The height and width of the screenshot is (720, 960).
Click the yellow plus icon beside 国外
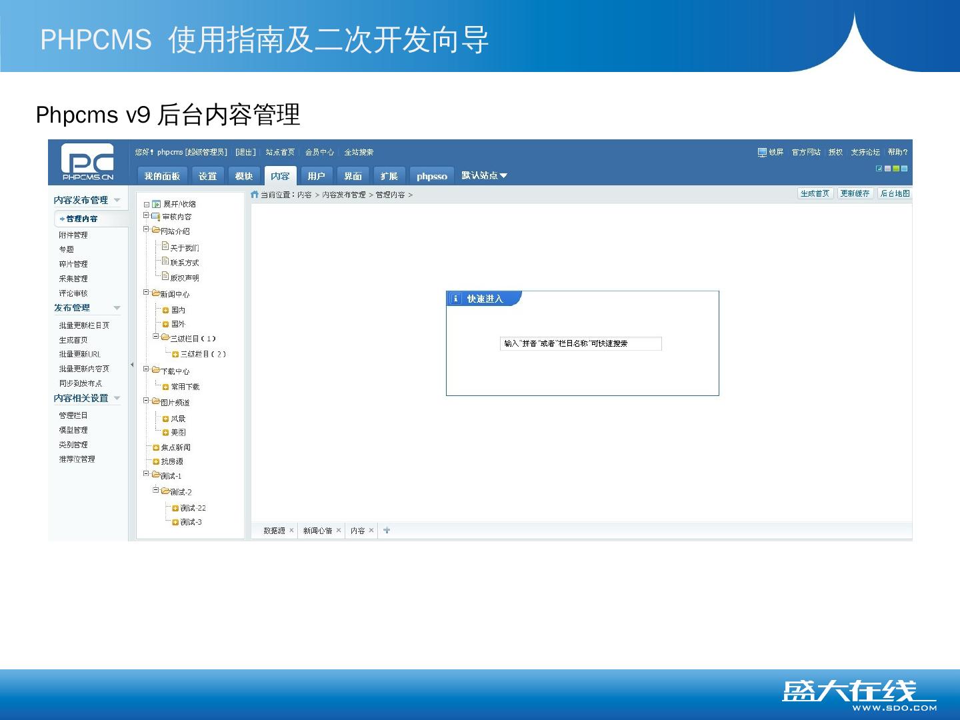pos(166,325)
